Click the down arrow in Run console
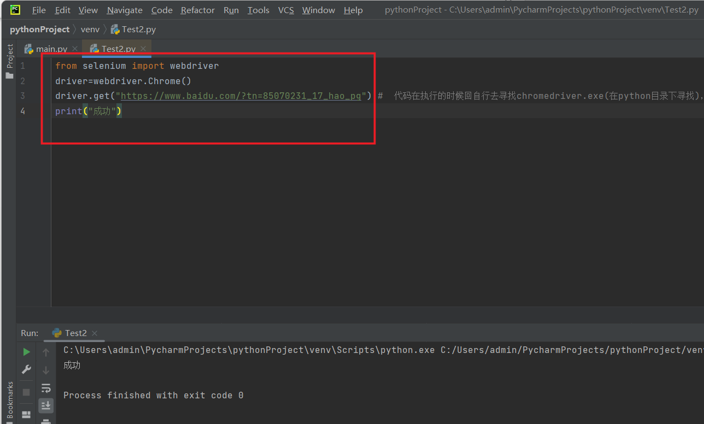The width and height of the screenshot is (704, 424). [x=46, y=370]
